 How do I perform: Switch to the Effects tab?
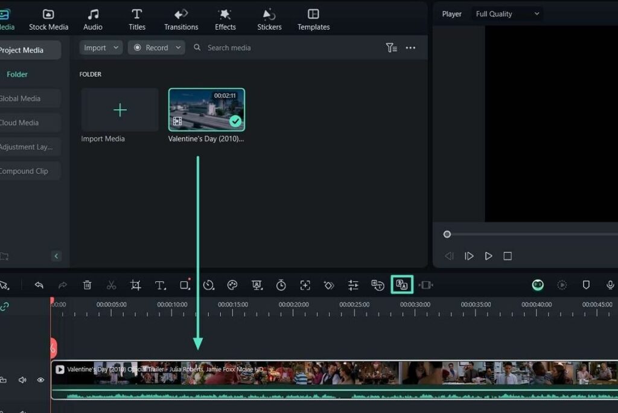tap(225, 19)
